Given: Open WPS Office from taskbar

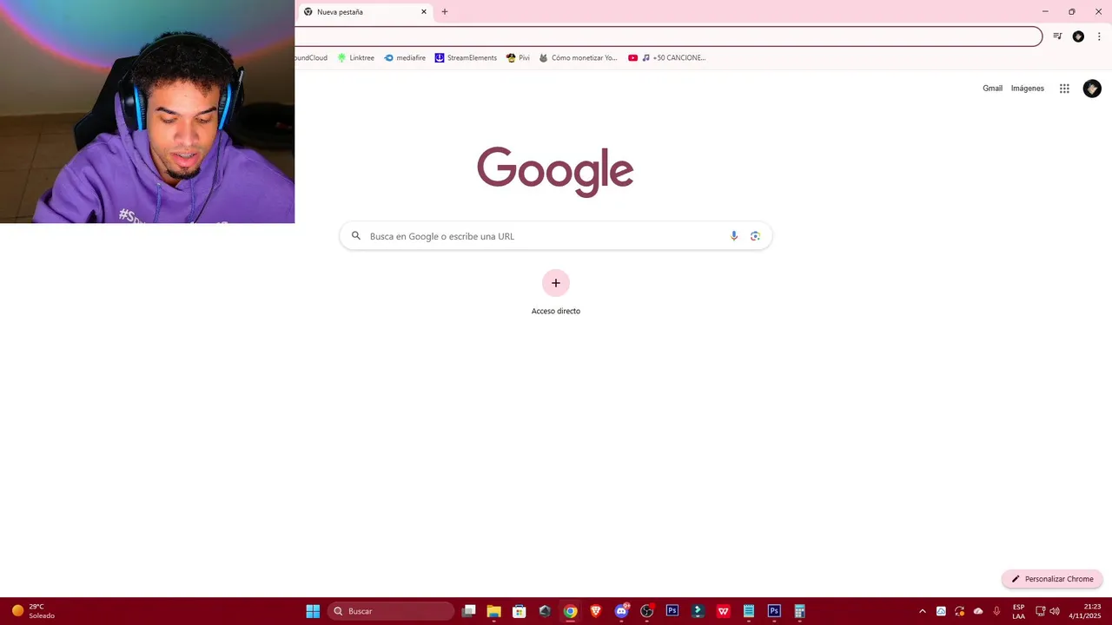Looking at the screenshot, I should [x=723, y=611].
